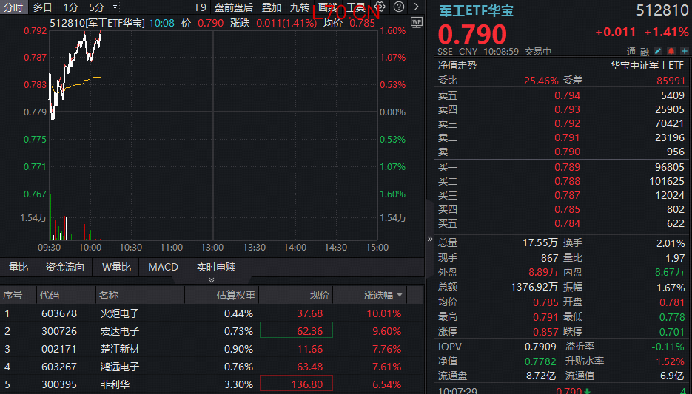The height and width of the screenshot is (394, 692).
Task: Toggle 盘前盘后 pre/post market display
Action: click(x=234, y=7)
